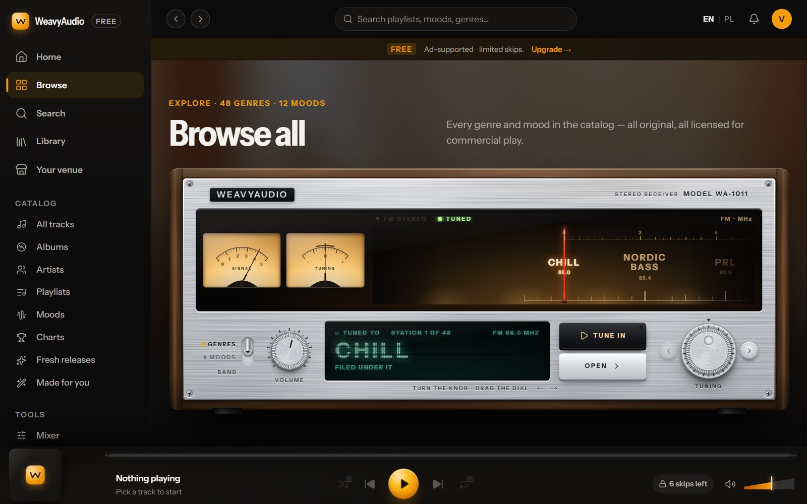Switch language to PL
Viewport: 807px width, 504px height.
pyautogui.click(x=729, y=19)
